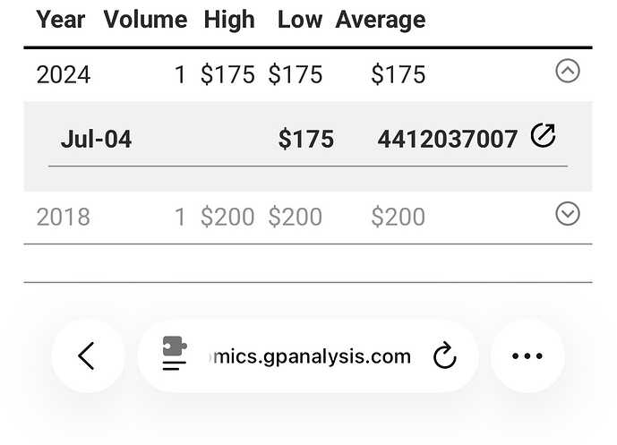617x445 pixels.
Task: Open the external link icon beside 4412037007
Action: (543, 136)
